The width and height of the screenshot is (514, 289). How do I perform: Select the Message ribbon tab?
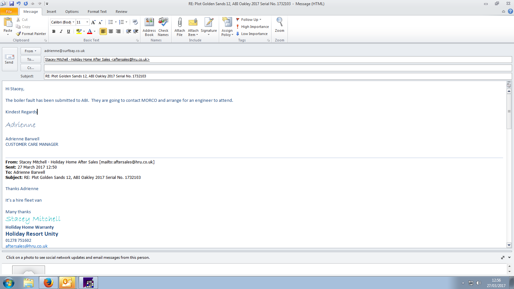coord(31,12)
